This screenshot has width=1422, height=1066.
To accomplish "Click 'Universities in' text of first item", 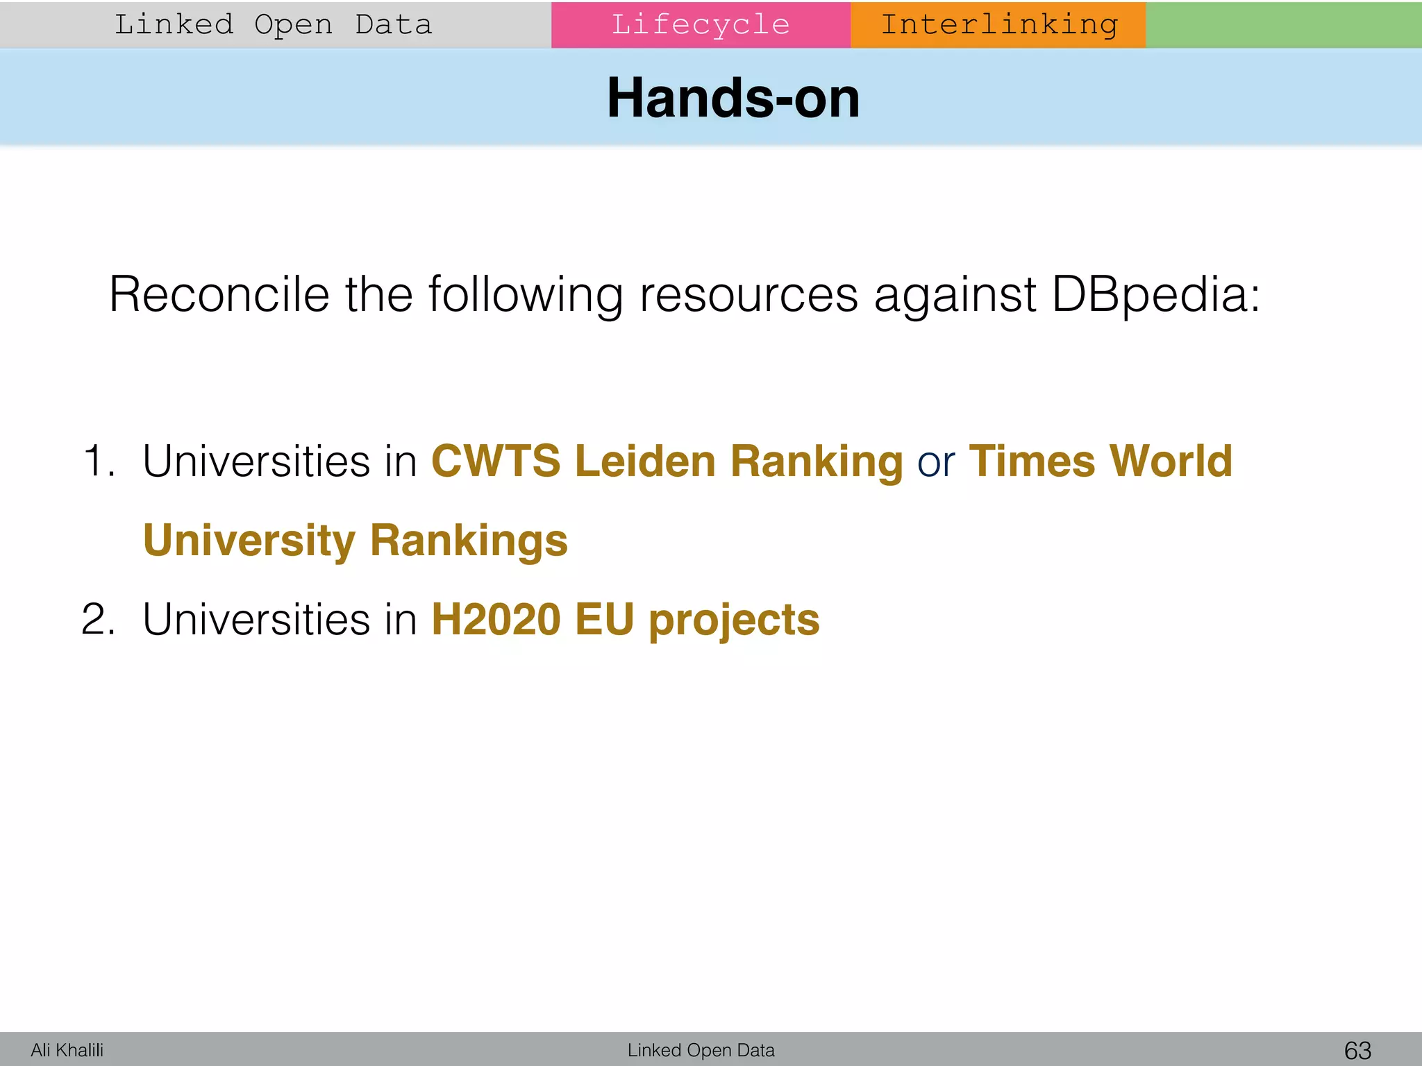I will [x=279, y=462].
